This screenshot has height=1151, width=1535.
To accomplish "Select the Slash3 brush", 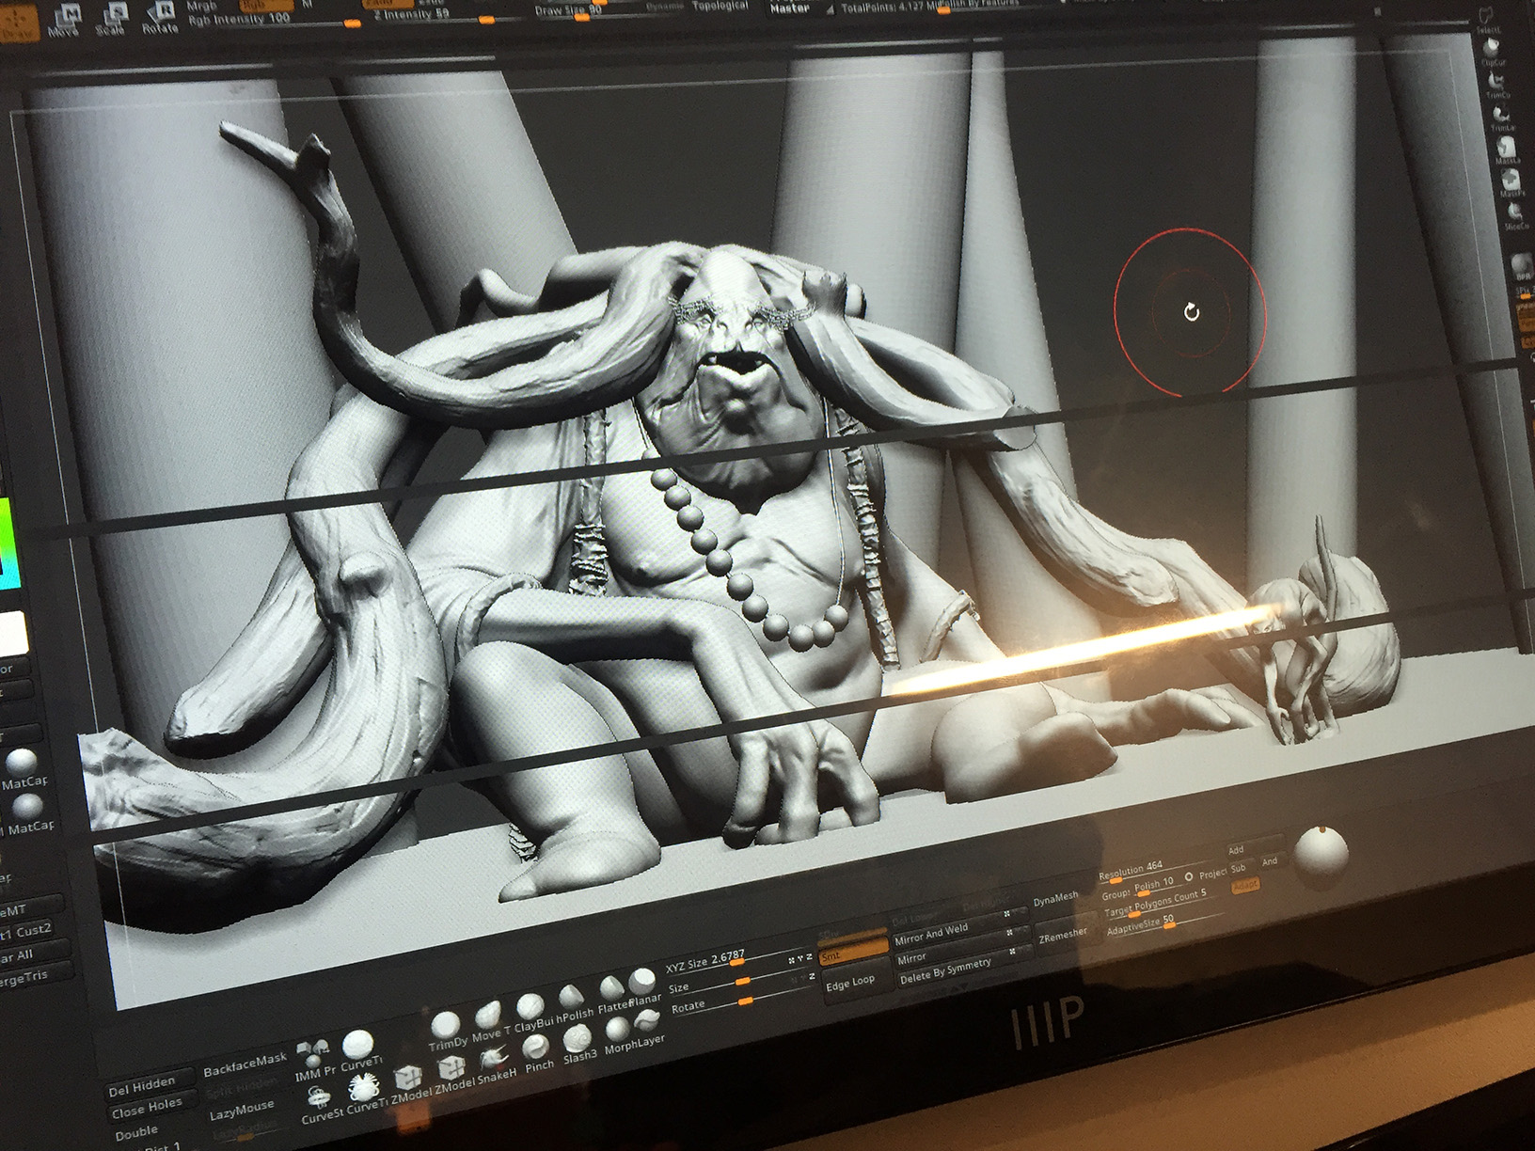I will click(x=578, y=1046).
